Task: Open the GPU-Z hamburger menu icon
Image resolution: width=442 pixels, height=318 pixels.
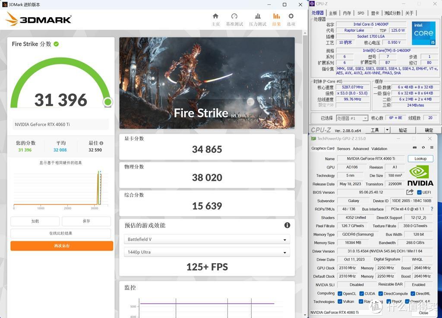Action: click(x=432, y=147)
